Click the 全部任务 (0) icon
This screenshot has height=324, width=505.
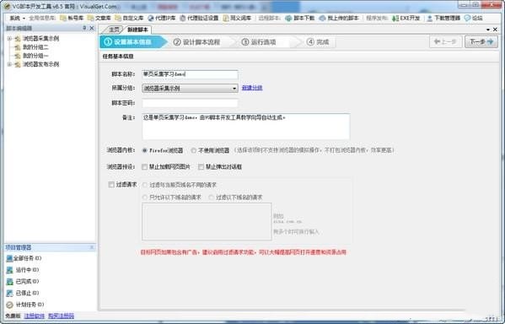coord(9,258)
